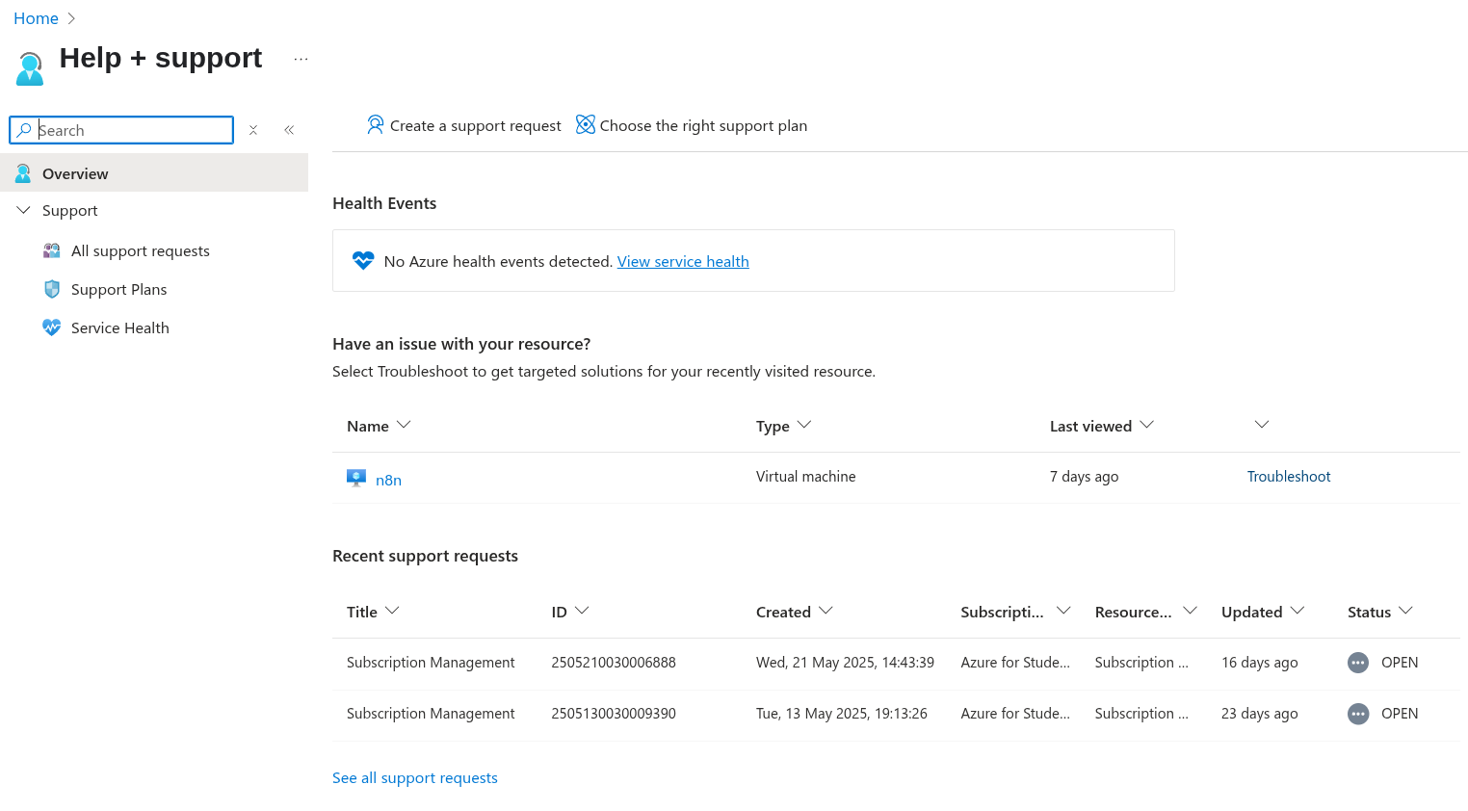Screen dimensions: 1468x811
Task: Sort resources by Last viewed column
Action: coord(1102,426)
